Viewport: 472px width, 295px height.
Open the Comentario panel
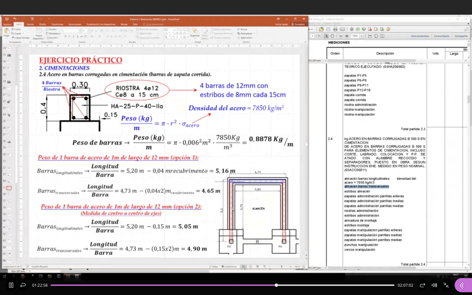click(x=441, y=36)
